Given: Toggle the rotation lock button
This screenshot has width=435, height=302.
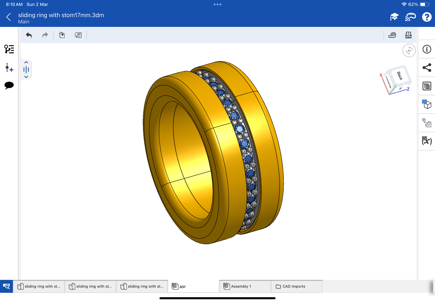Looking at the screenshot, I should tap(409, 51).
